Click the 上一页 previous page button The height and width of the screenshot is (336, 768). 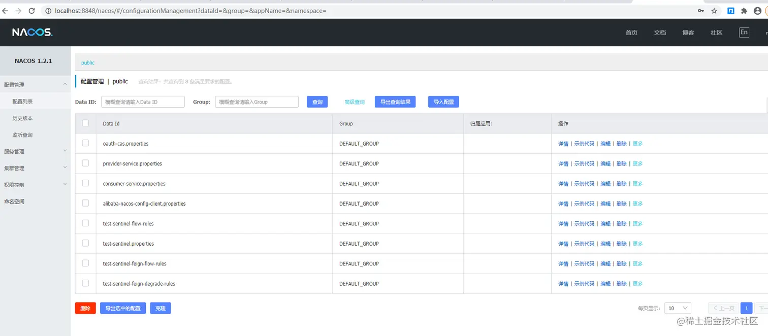coord(723,308)
